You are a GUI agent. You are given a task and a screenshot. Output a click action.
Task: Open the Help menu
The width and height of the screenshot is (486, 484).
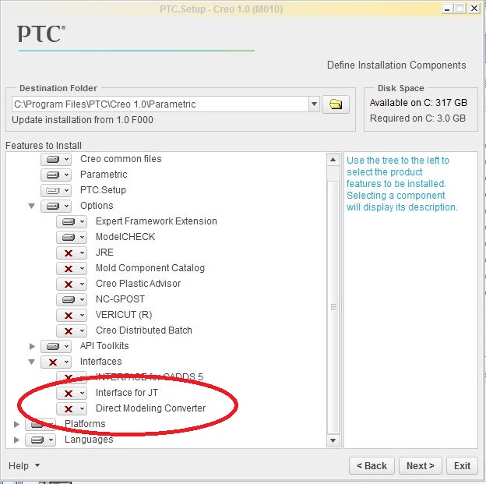click(x=24, y=466)
